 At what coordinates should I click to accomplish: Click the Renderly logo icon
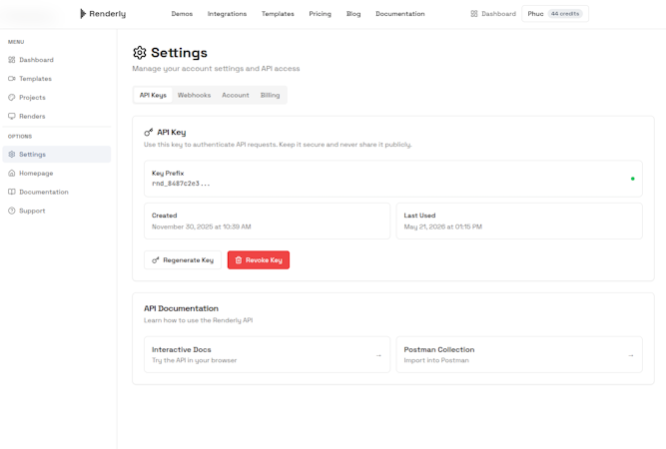click(x=83, y=14)
